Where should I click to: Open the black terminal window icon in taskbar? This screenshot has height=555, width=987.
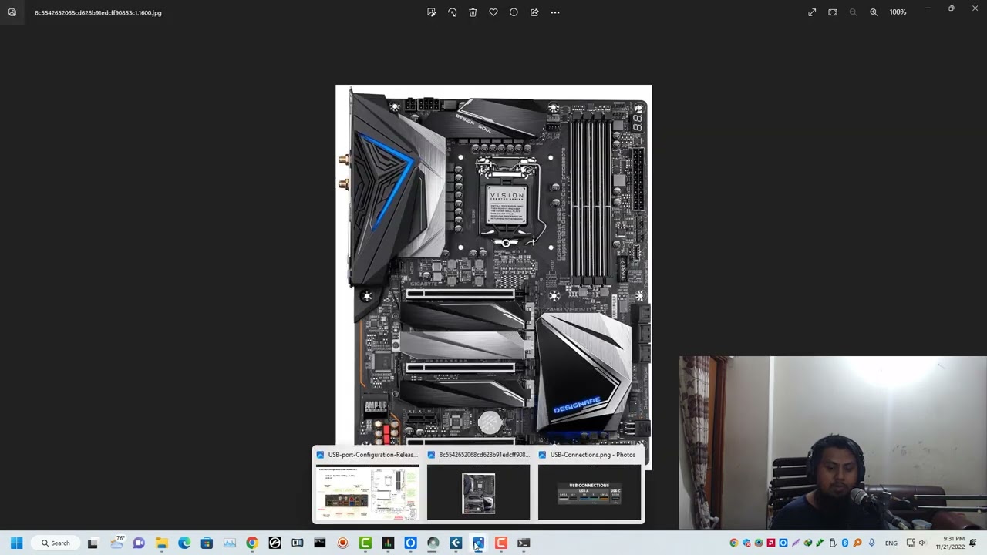click(x=320, y=543)
